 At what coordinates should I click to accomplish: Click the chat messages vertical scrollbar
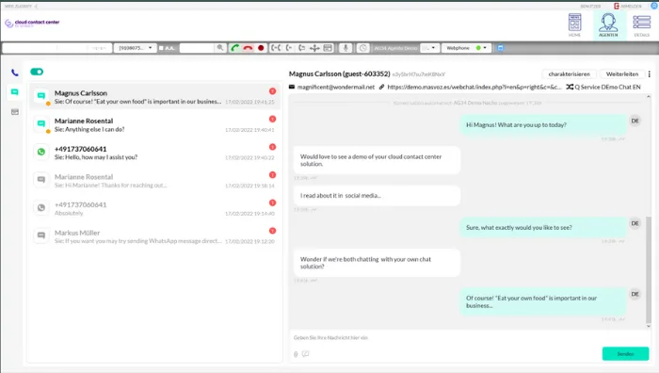click(x=649, y=269)
